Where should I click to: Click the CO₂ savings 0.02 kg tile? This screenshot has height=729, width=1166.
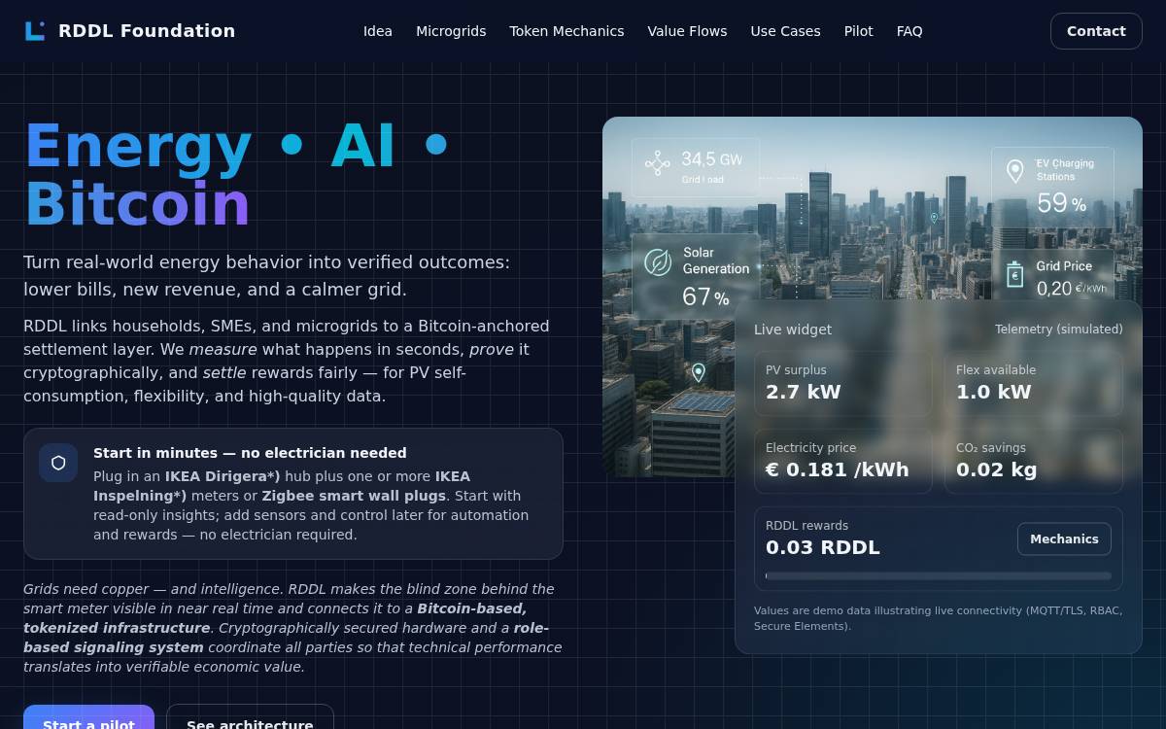(x=1034, y=462)
